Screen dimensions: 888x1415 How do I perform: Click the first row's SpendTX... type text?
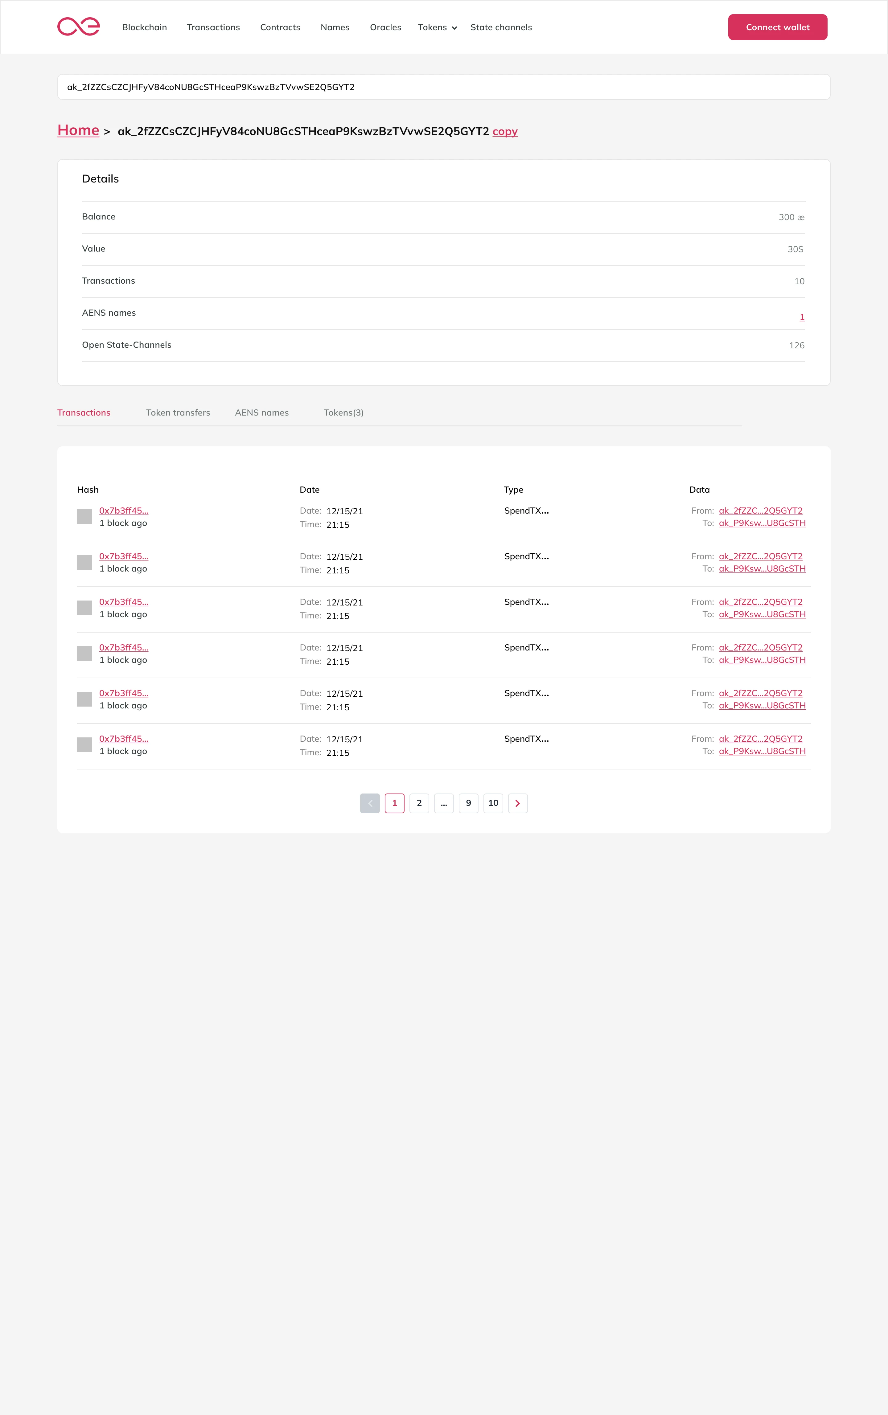point(527,511)
